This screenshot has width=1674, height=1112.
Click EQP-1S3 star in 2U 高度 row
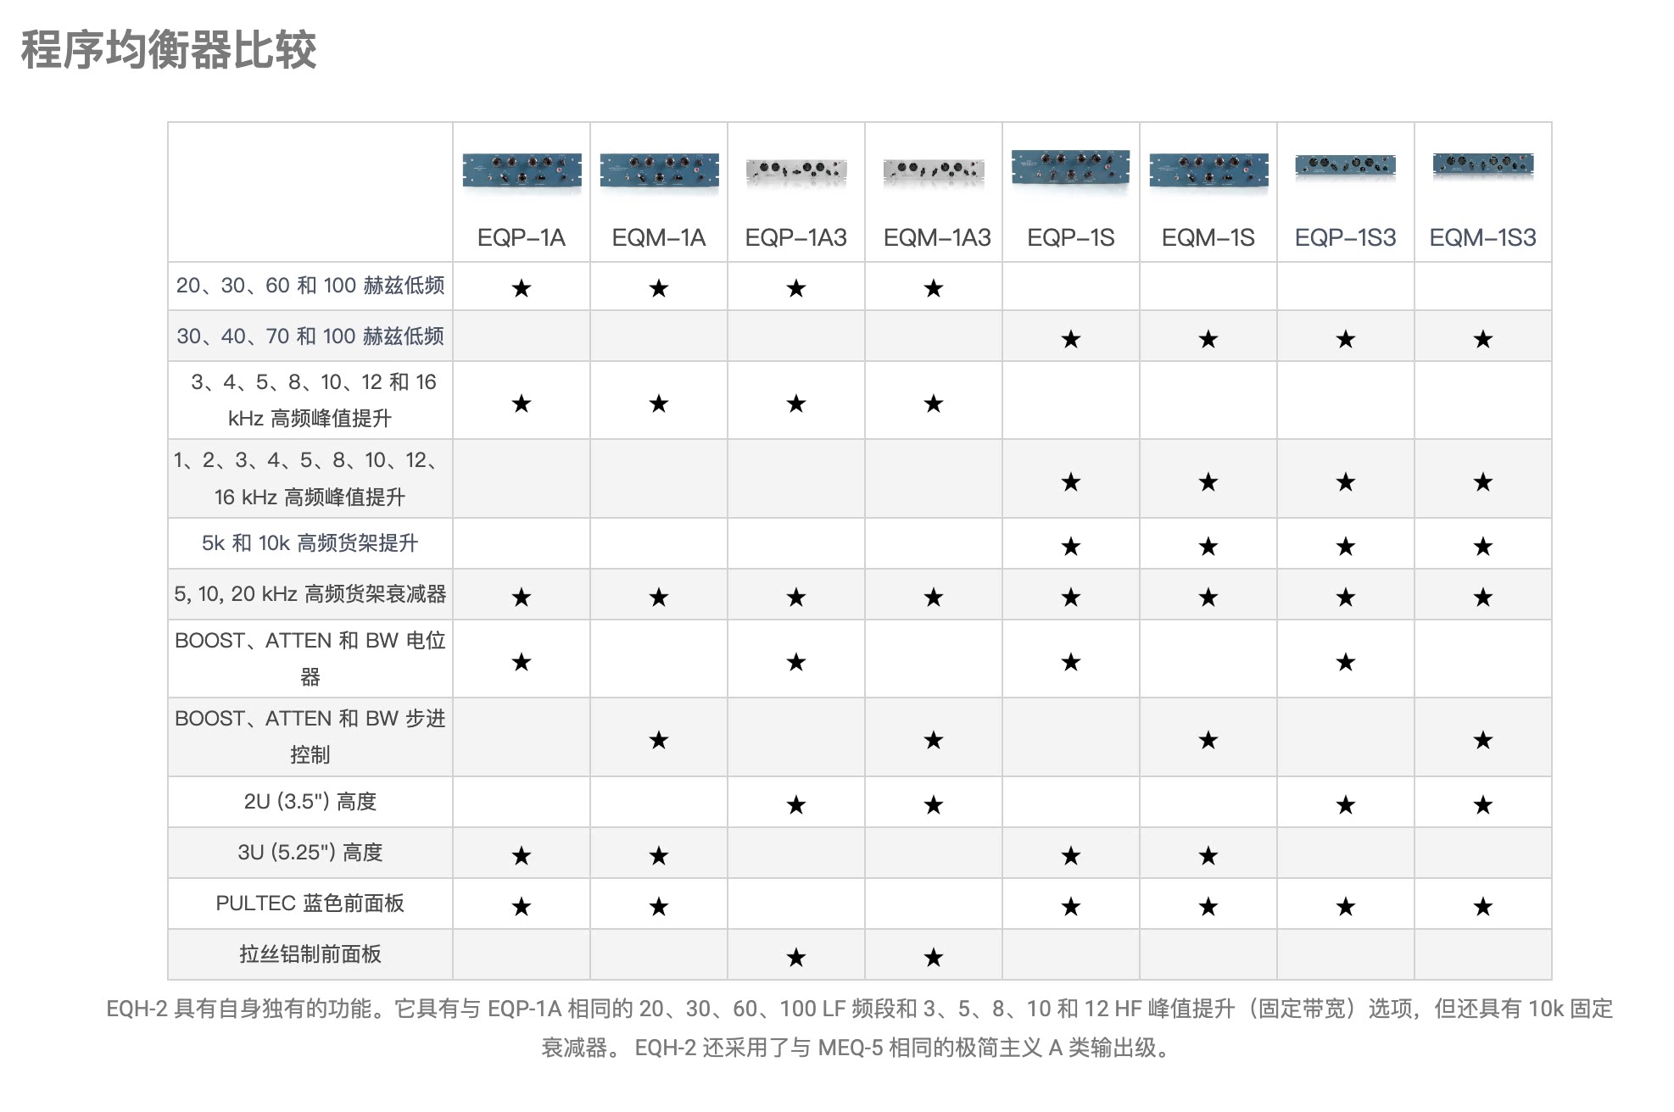click(x=1346, y=805)
